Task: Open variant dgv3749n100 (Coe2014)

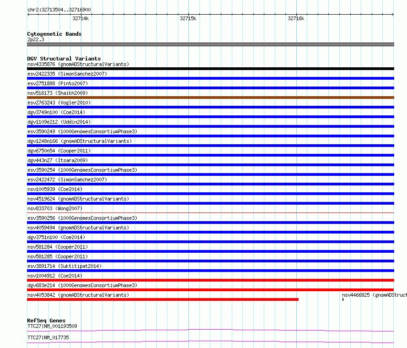Action: pos(56,112)
